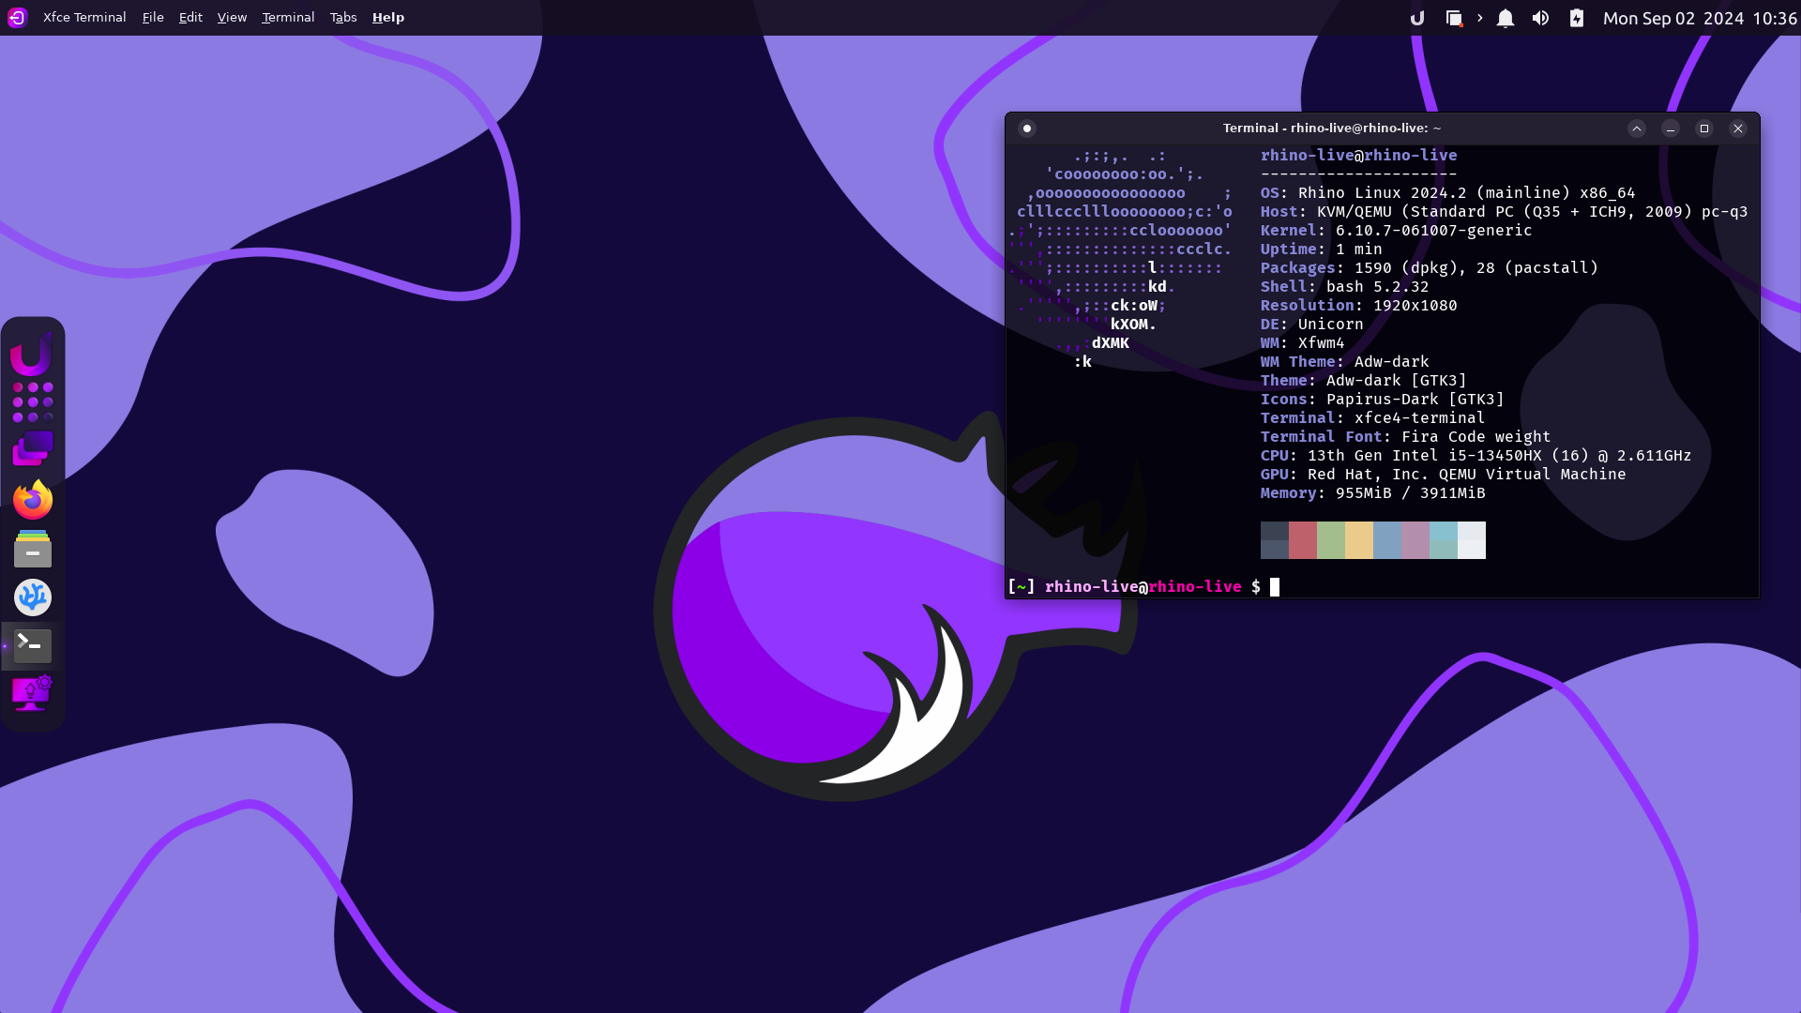The width and height of the screenshot is (1801, 1013).
Task: Open the Tabs menu
Action: (x=342, y=17)
